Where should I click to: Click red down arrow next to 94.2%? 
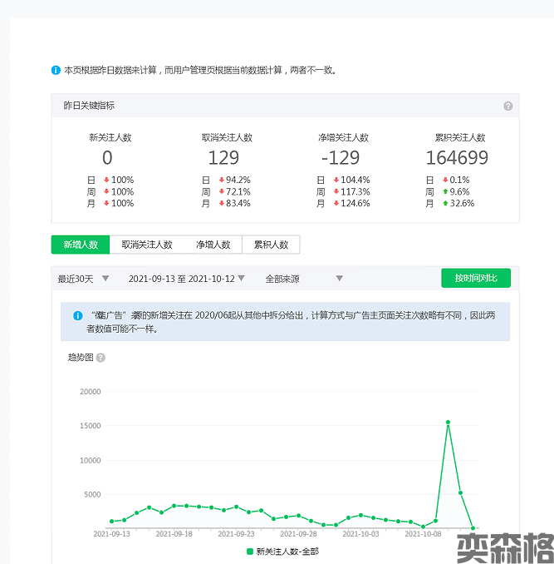(x=221, y=181)
